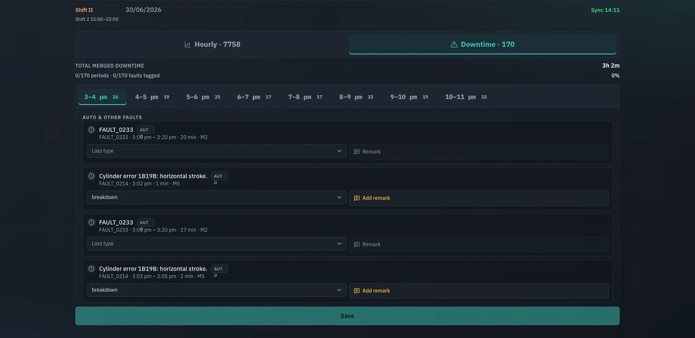Click Add remark for 3:03 pm Cylinder error
The width and height of the screenshot is (695, 338).
(479, 291)
